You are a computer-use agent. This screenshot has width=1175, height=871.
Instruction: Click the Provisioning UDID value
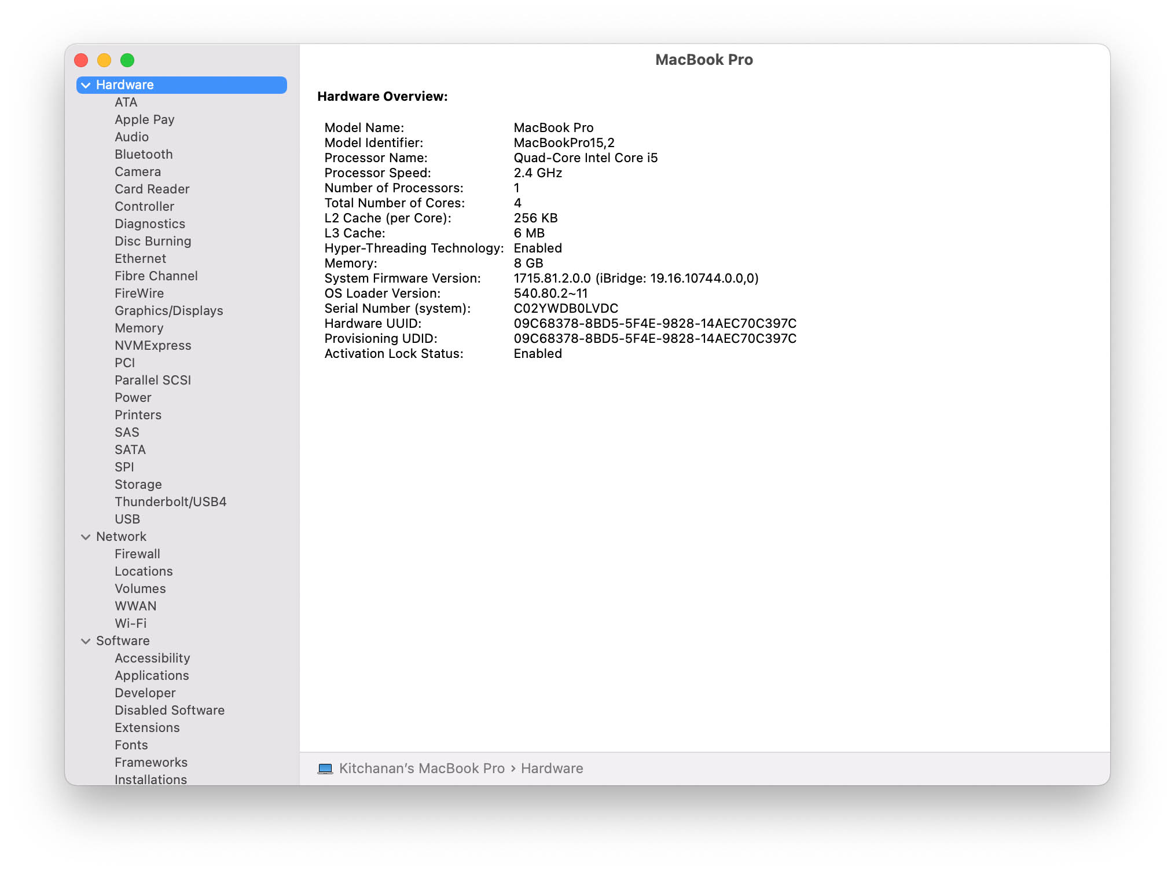click(x=655, y=339)
